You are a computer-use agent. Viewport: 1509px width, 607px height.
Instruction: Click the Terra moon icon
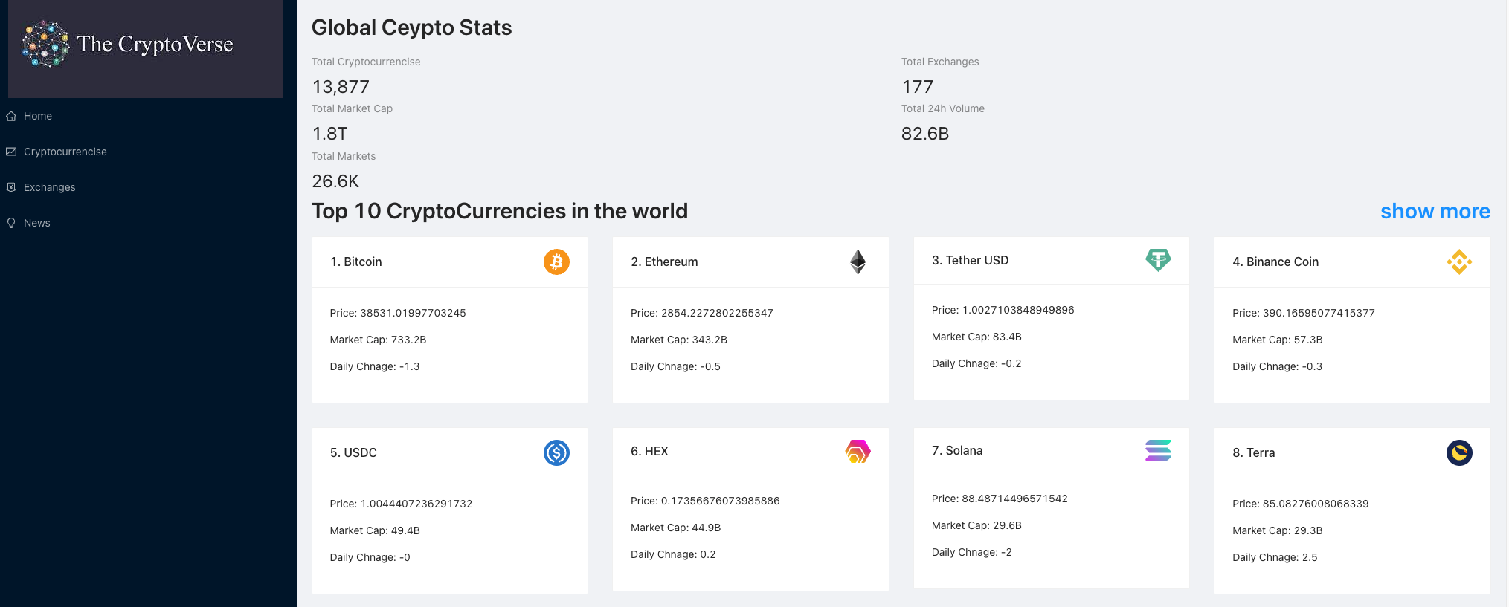click(x=1459, y=452)
